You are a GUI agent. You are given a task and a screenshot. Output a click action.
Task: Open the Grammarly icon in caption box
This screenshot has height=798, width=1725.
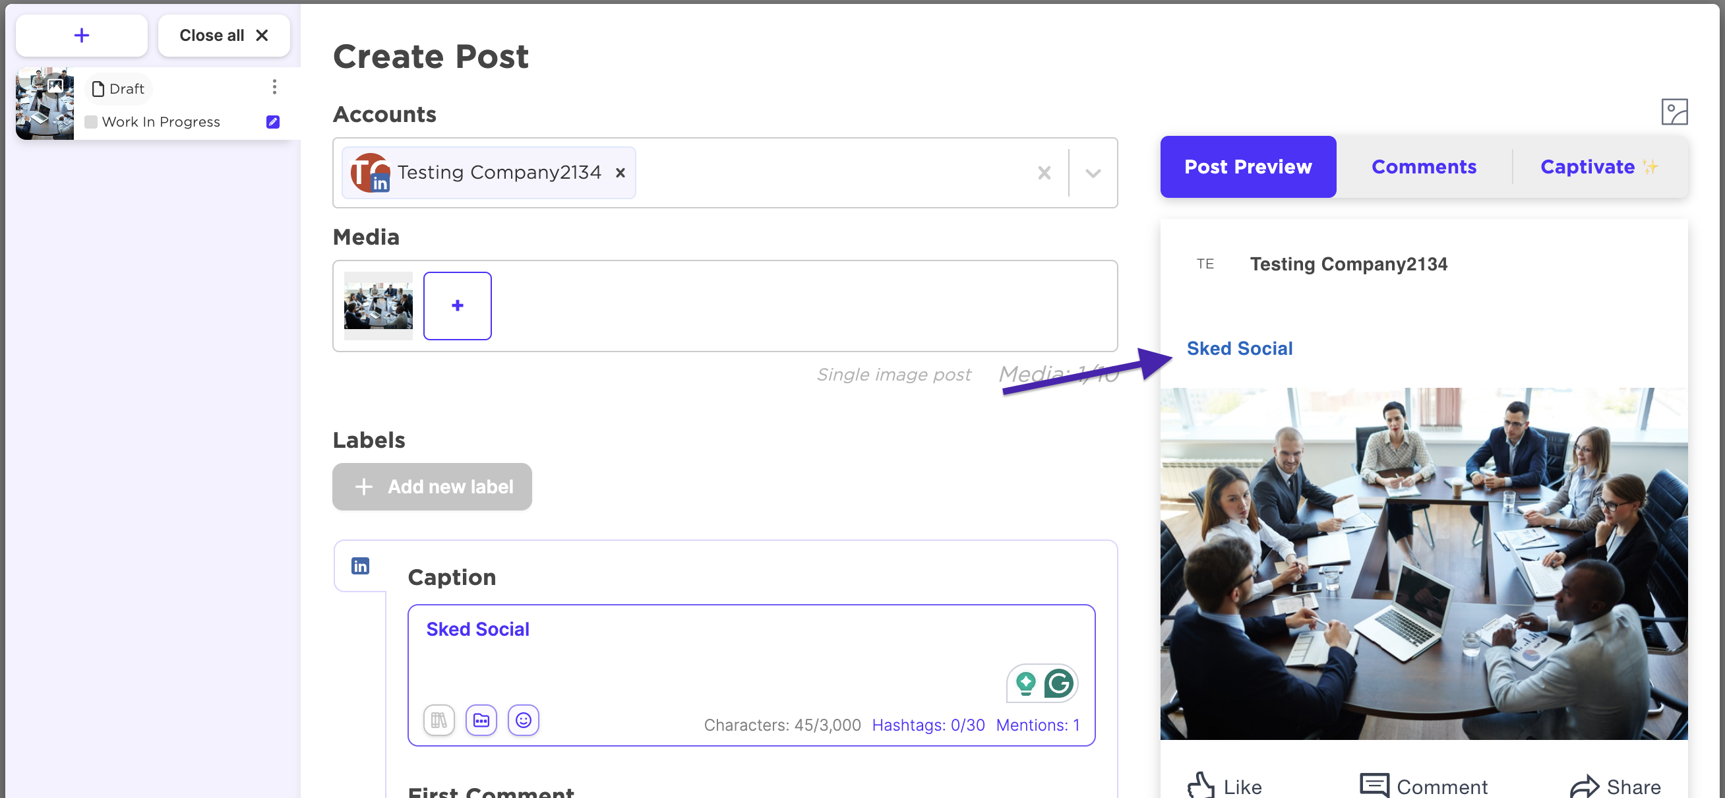(x=1058, y=683)
